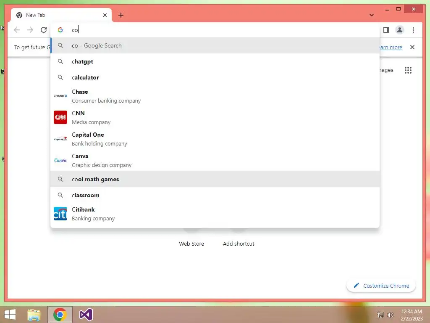Click search icon beside calculator
This screenshot has width=430, height=323.
60,77
